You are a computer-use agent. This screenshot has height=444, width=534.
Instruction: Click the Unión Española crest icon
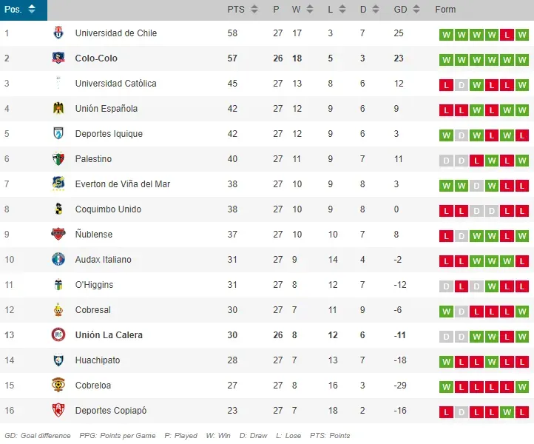click(x=58, y=109)
